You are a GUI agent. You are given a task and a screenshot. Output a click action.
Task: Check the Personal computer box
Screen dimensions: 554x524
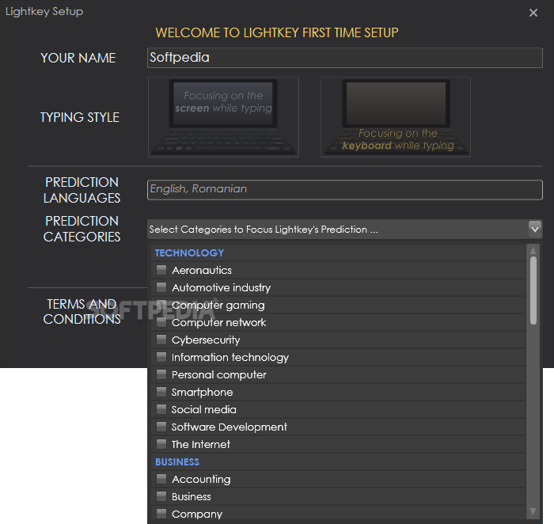[x=161, y=374]
